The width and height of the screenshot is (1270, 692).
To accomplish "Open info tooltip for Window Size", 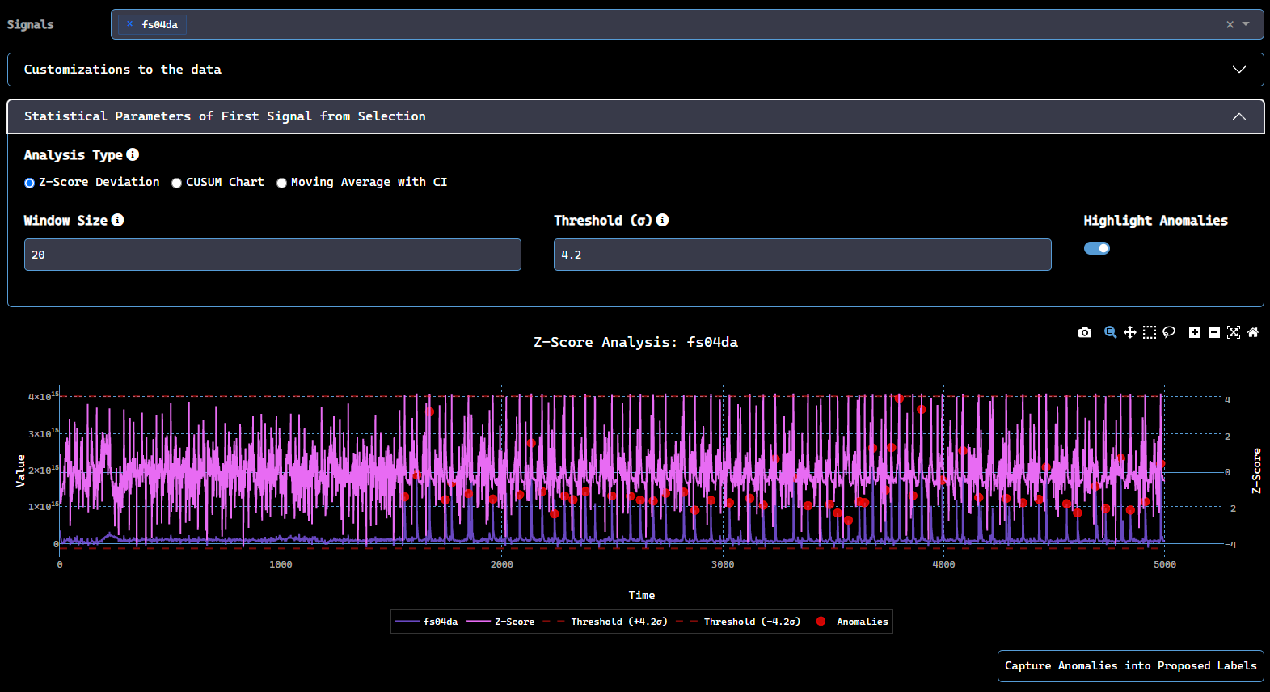I will pos(117,220).
